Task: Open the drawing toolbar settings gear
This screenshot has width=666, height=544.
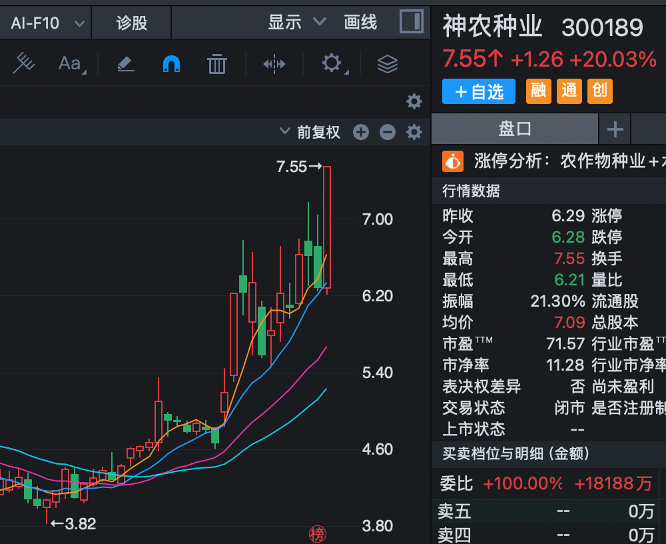Action: [x=332, y=64]
